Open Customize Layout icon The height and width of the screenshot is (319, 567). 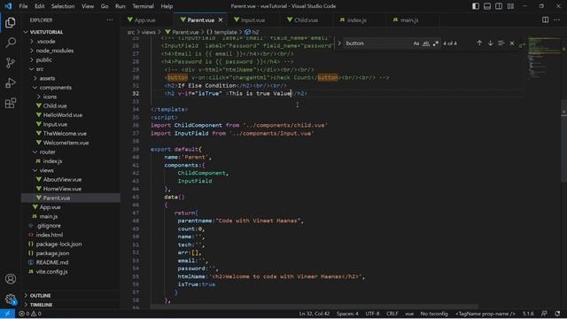coord(510,6)
